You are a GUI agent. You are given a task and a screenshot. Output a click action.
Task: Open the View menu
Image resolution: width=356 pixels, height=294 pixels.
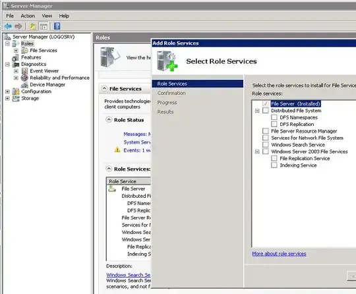pos(47,16)
